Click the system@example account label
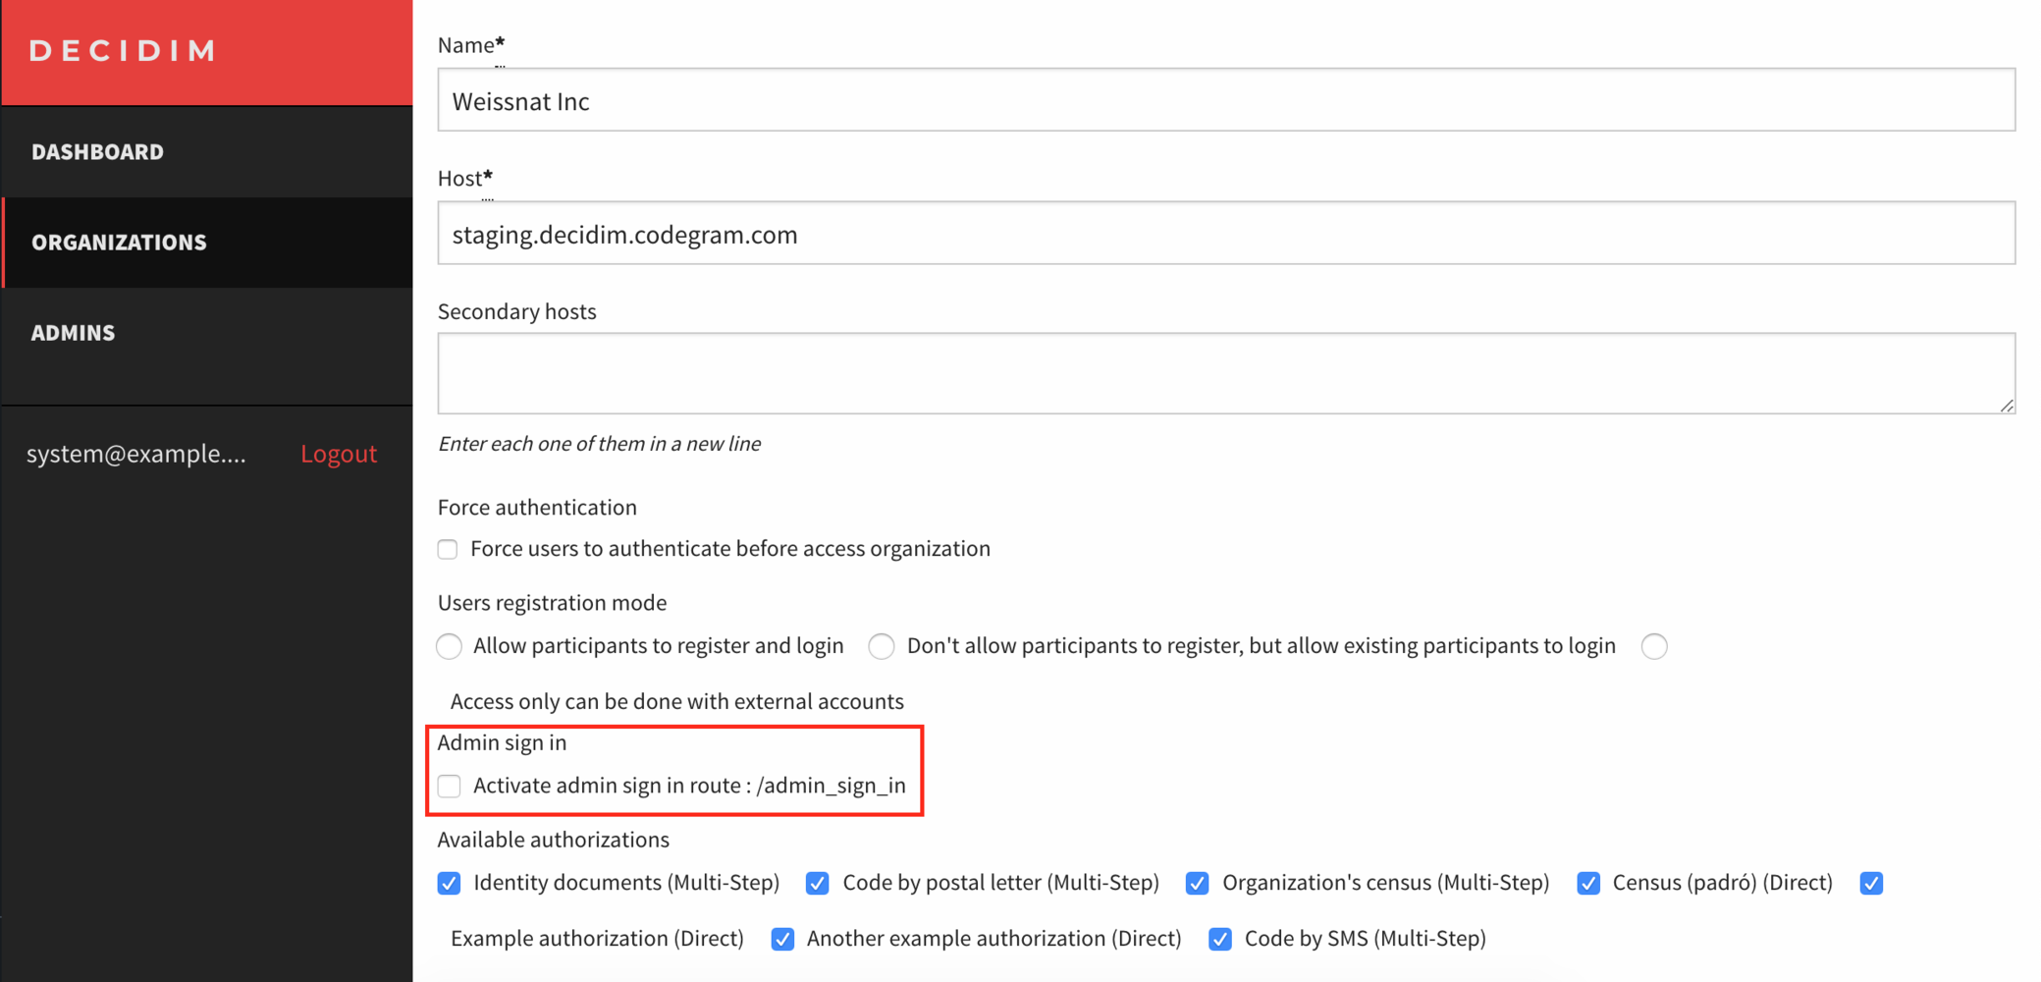 (135, 453)
